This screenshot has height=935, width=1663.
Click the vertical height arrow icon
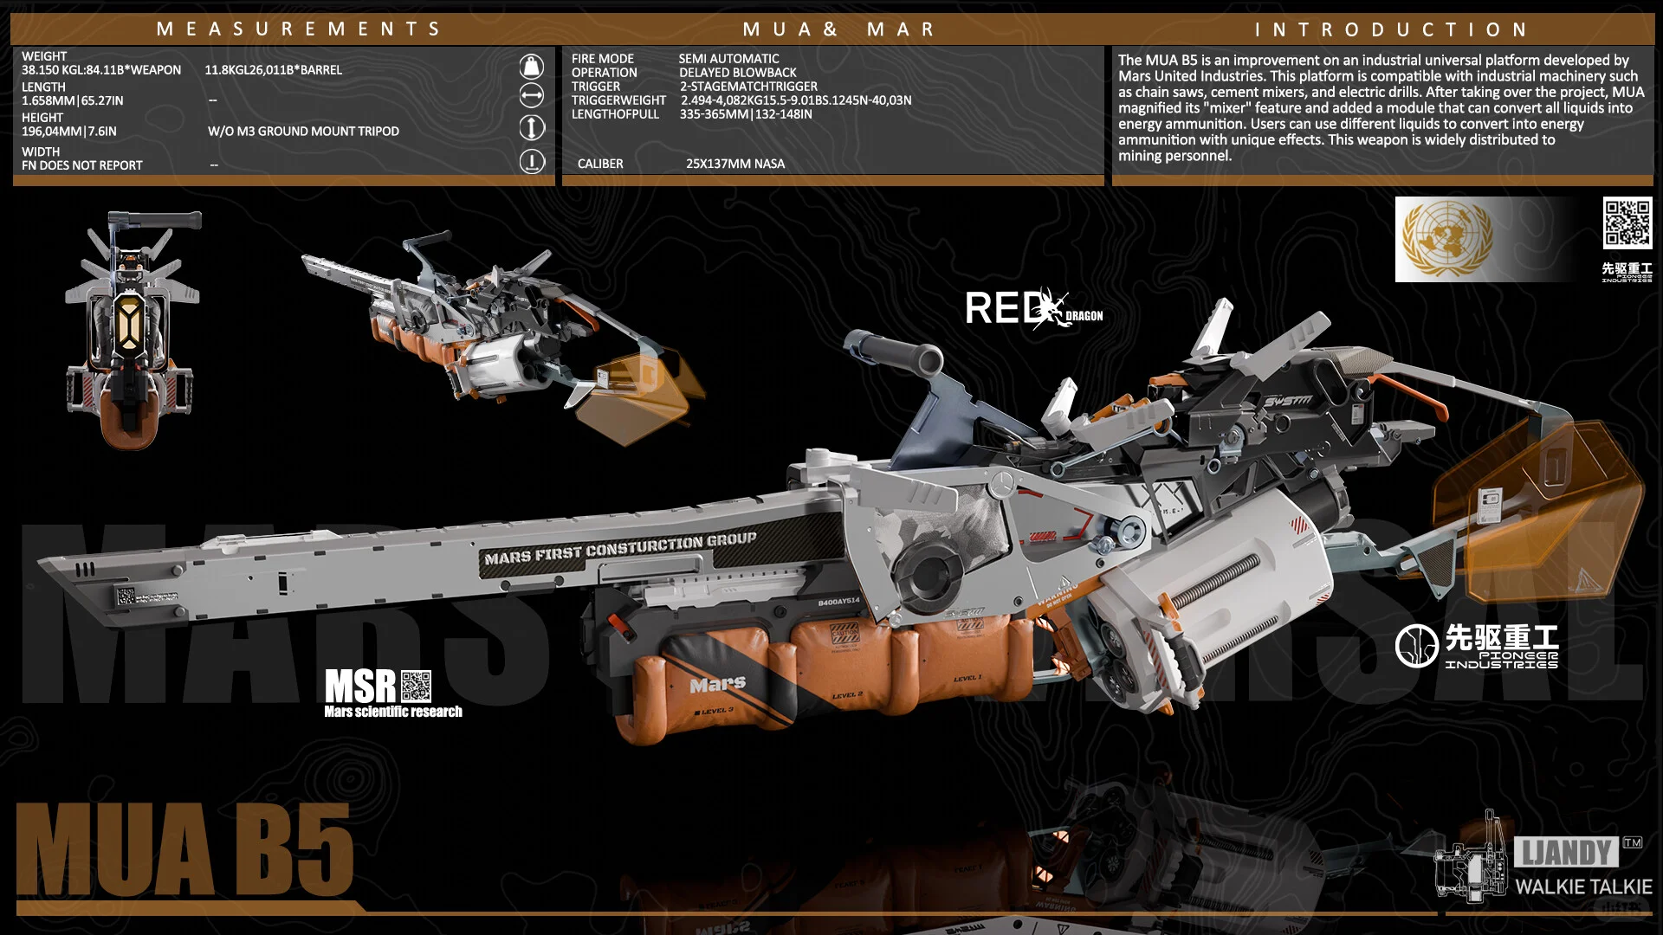532,128
